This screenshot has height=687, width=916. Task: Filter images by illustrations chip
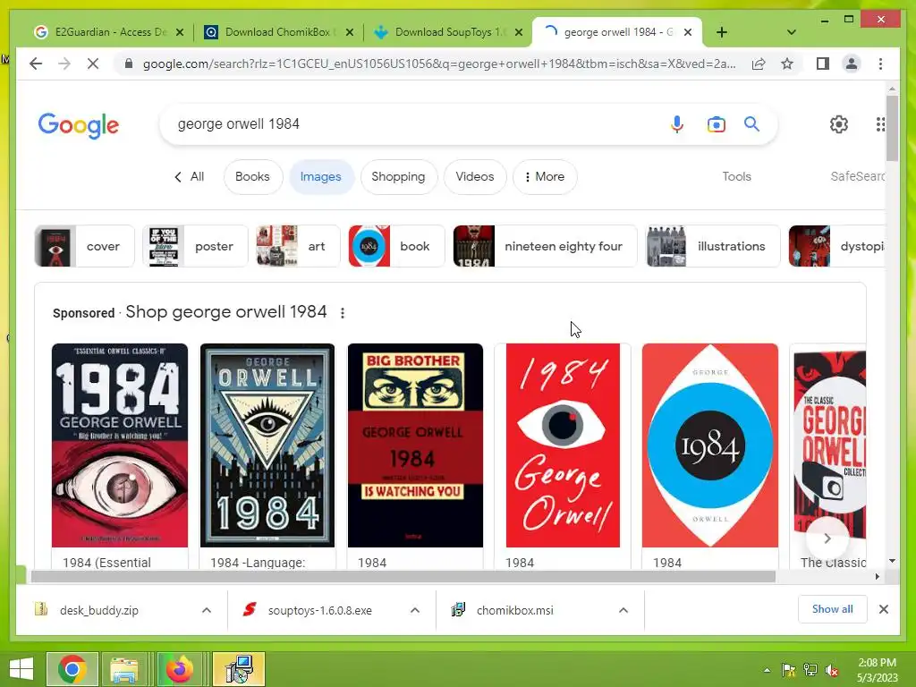[713, 246]
